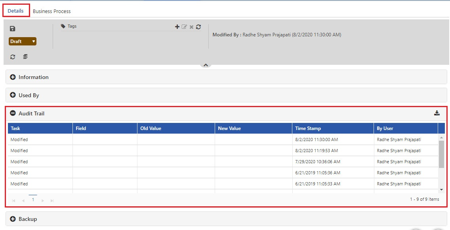
Task: Click the New Value column header
Action: 254,128
